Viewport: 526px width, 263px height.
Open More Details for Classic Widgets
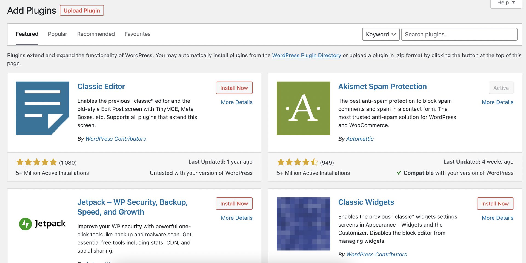click(498, 218)
